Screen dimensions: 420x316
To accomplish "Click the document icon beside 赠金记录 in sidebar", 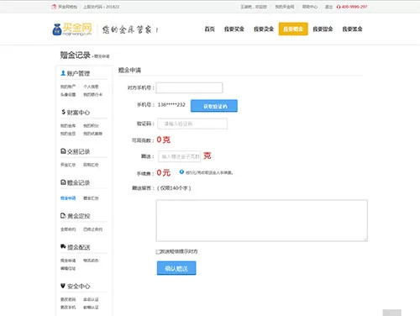I will click(63, 182).
